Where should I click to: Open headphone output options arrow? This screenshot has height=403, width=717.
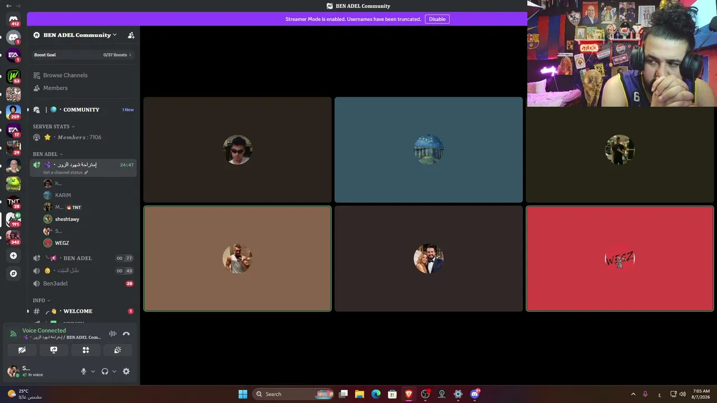point(114,371)
